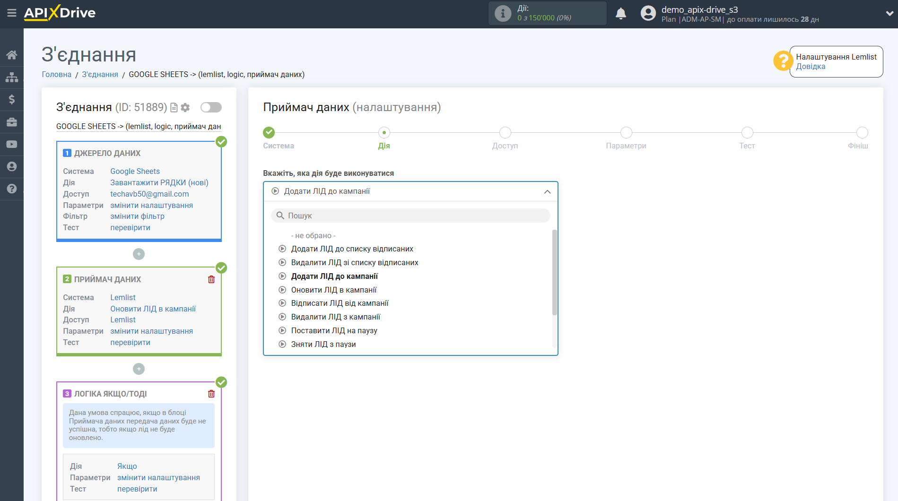Click the connection name text field
Screen dimensions: 898x501
(x=139, y=126)
